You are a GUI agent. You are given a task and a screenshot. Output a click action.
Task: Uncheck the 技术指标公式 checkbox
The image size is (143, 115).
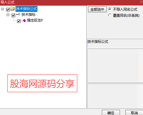click(8, 9)
